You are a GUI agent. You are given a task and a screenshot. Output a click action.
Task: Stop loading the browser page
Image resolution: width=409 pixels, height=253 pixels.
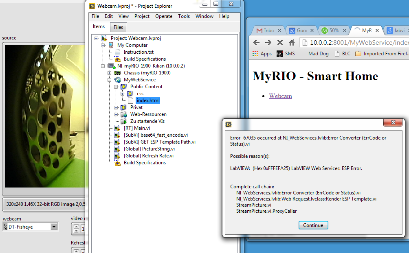pyautogui.click(x=280, y=42)
